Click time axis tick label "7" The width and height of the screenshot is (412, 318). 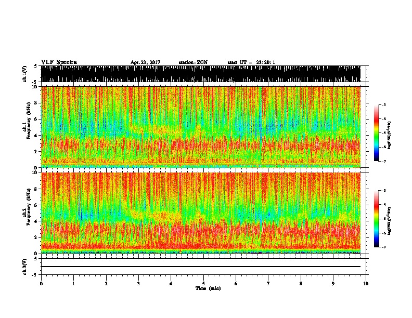[268, 284]
